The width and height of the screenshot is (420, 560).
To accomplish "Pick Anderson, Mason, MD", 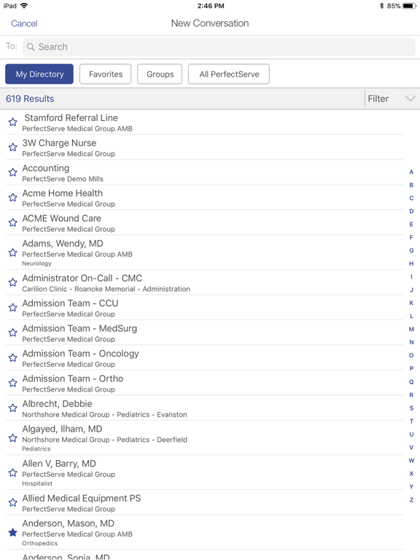I will (x=204, y=532).
